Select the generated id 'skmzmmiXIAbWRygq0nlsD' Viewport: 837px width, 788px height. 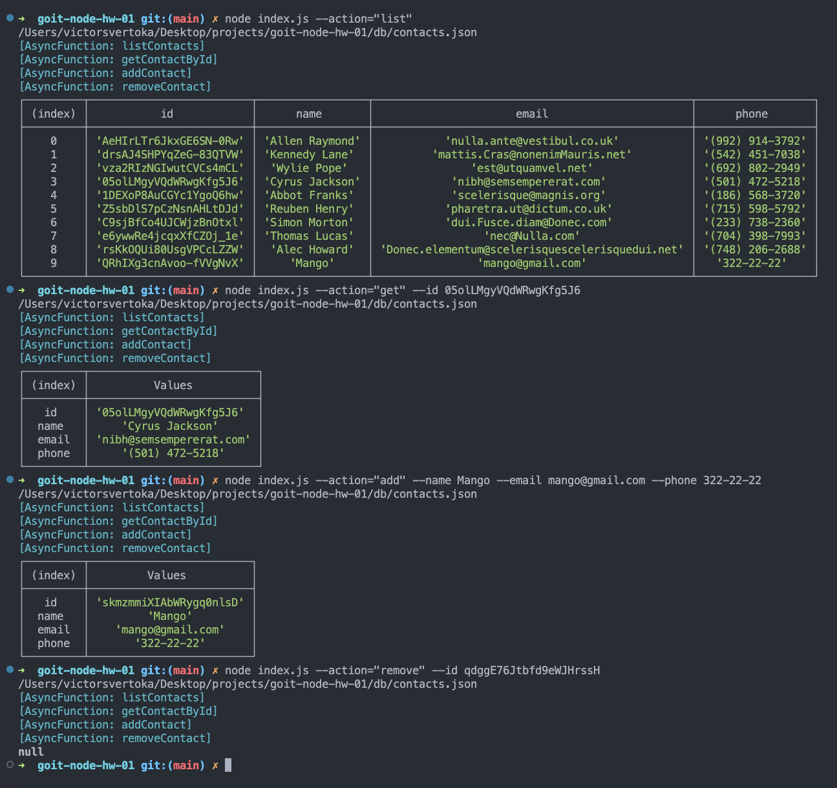click(170, 602)
